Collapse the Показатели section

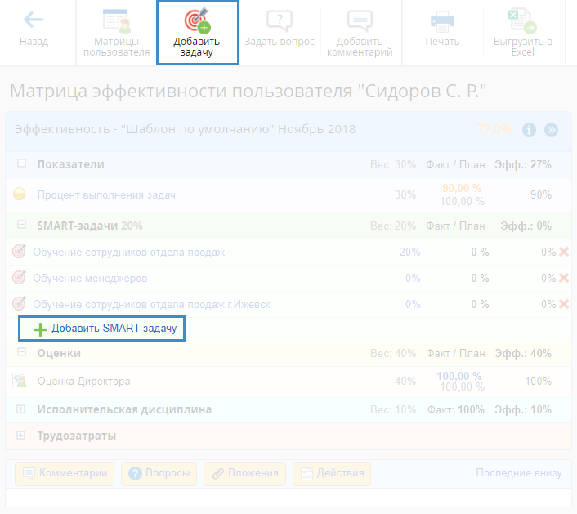point(21,164)
